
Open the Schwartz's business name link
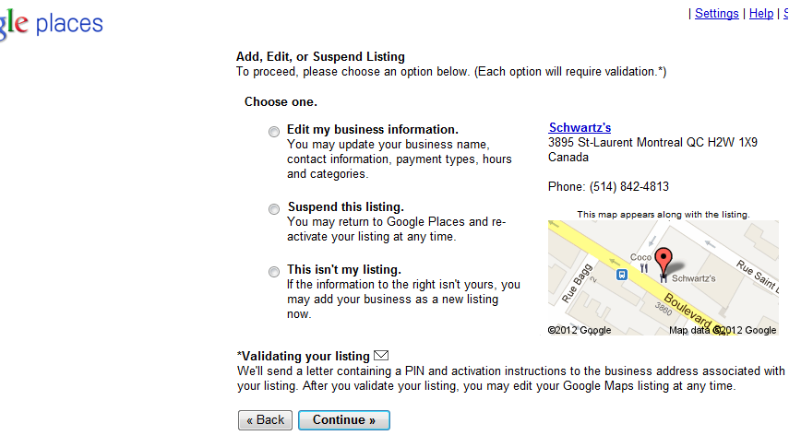(580, 128)
